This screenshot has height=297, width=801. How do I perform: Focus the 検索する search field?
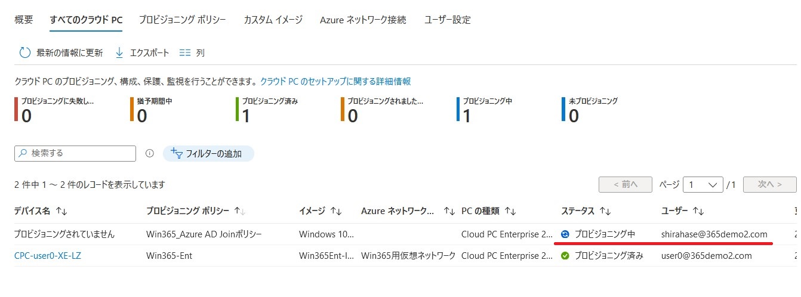coord(75,153)
